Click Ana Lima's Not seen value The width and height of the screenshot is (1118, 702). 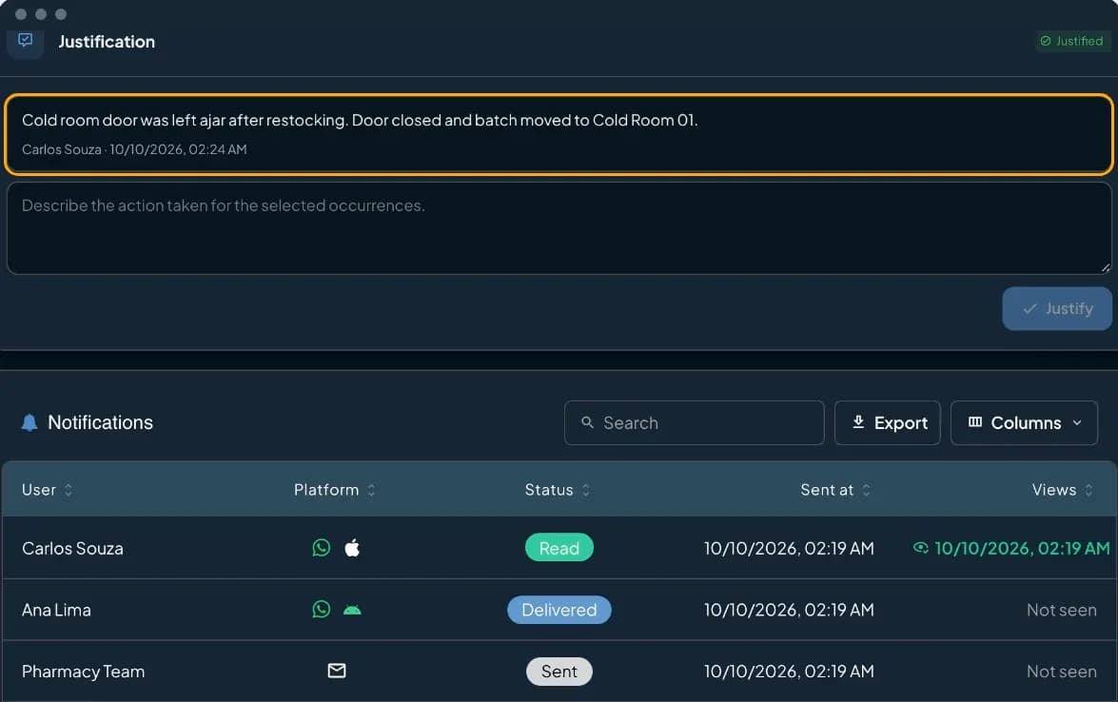click(x=1062, y=610)
